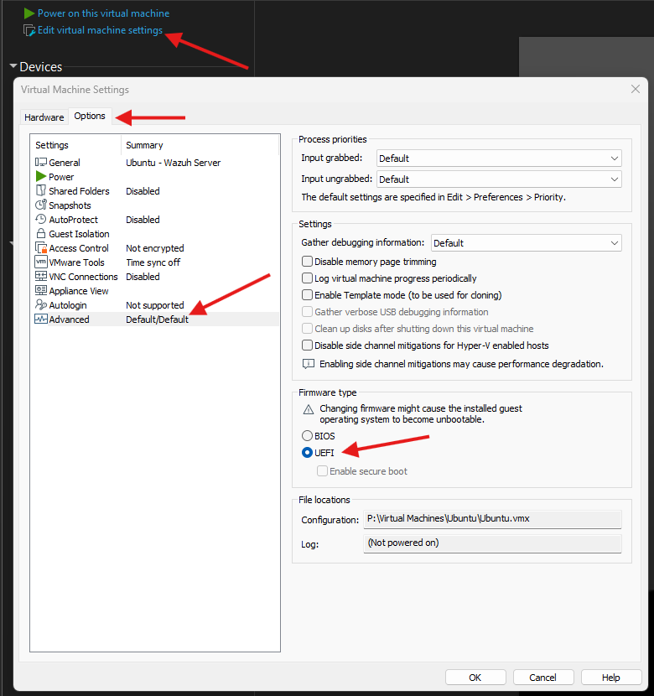
Task: Click the Cancel button
Action: pyautogui.click(x=543, y=678)
